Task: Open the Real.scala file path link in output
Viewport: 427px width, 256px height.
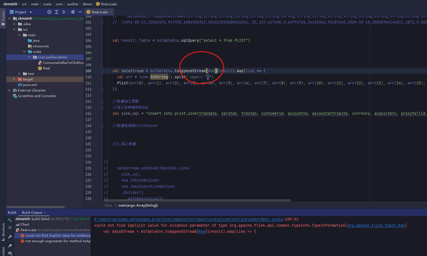Action: 189,219
